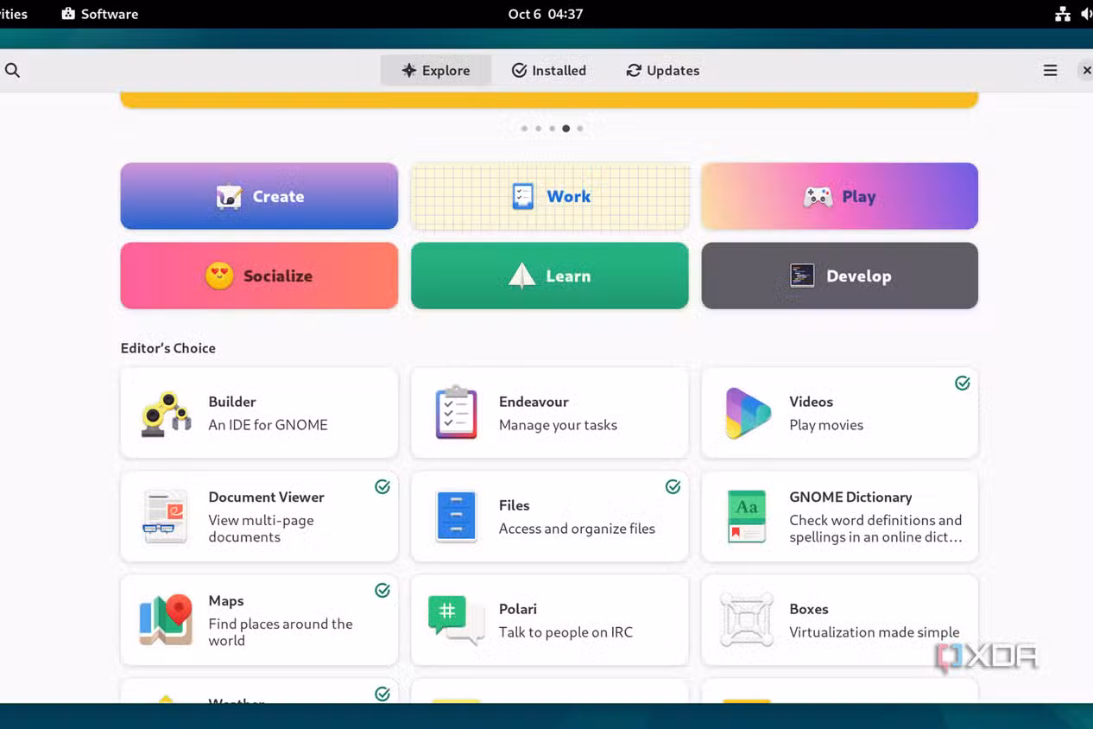Open the hamburger main menu

[1050, 71]
